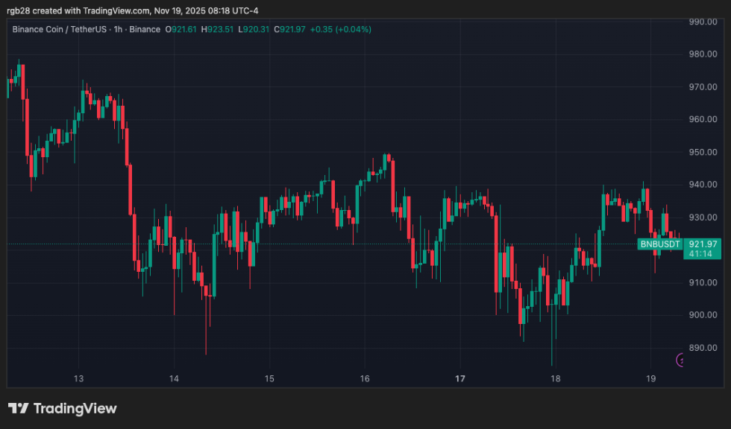Select bold date 17 on the time axis
The image size is (731, 429).
coord(460,378)
